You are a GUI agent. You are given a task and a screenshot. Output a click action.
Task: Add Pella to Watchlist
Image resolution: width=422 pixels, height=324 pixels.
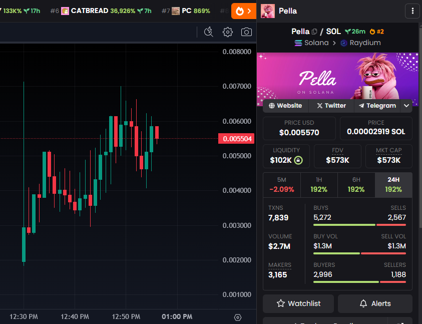298,303
